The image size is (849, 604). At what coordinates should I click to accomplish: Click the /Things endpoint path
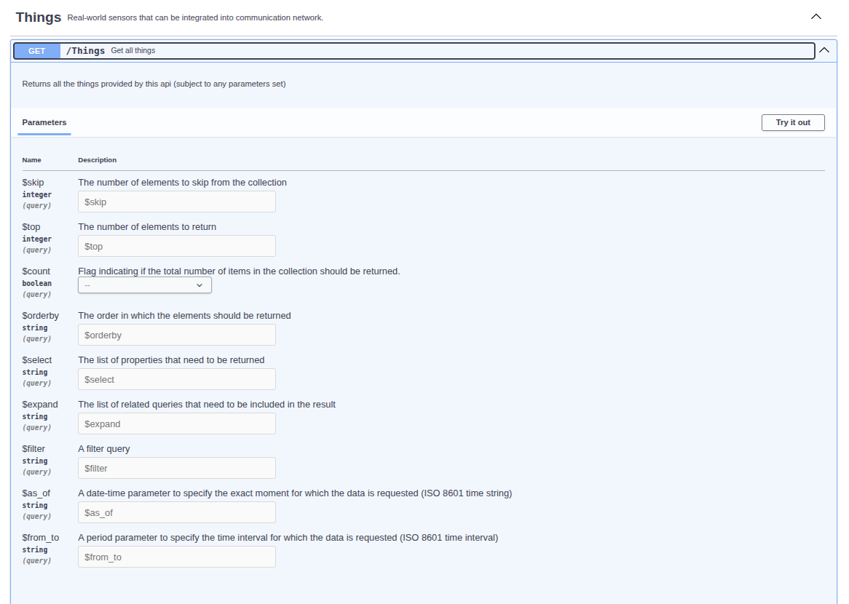pyautogui.click(x=85, y=51)
